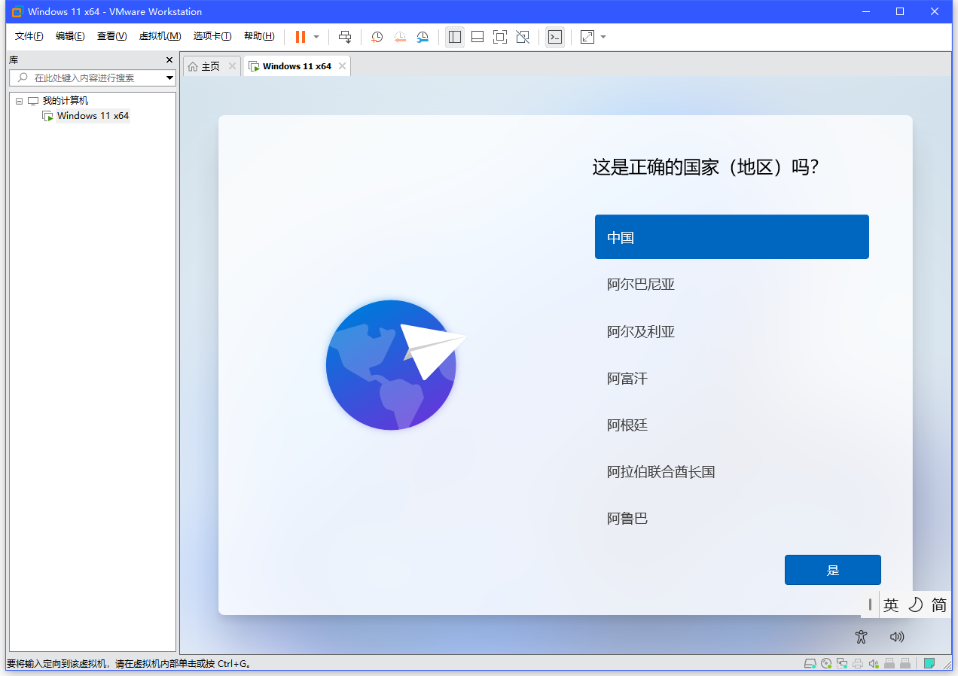The width and height of the screenshot is (958, 676).
Task: Pick 阿鲁巴 from the country list
Action: [732, 519]
